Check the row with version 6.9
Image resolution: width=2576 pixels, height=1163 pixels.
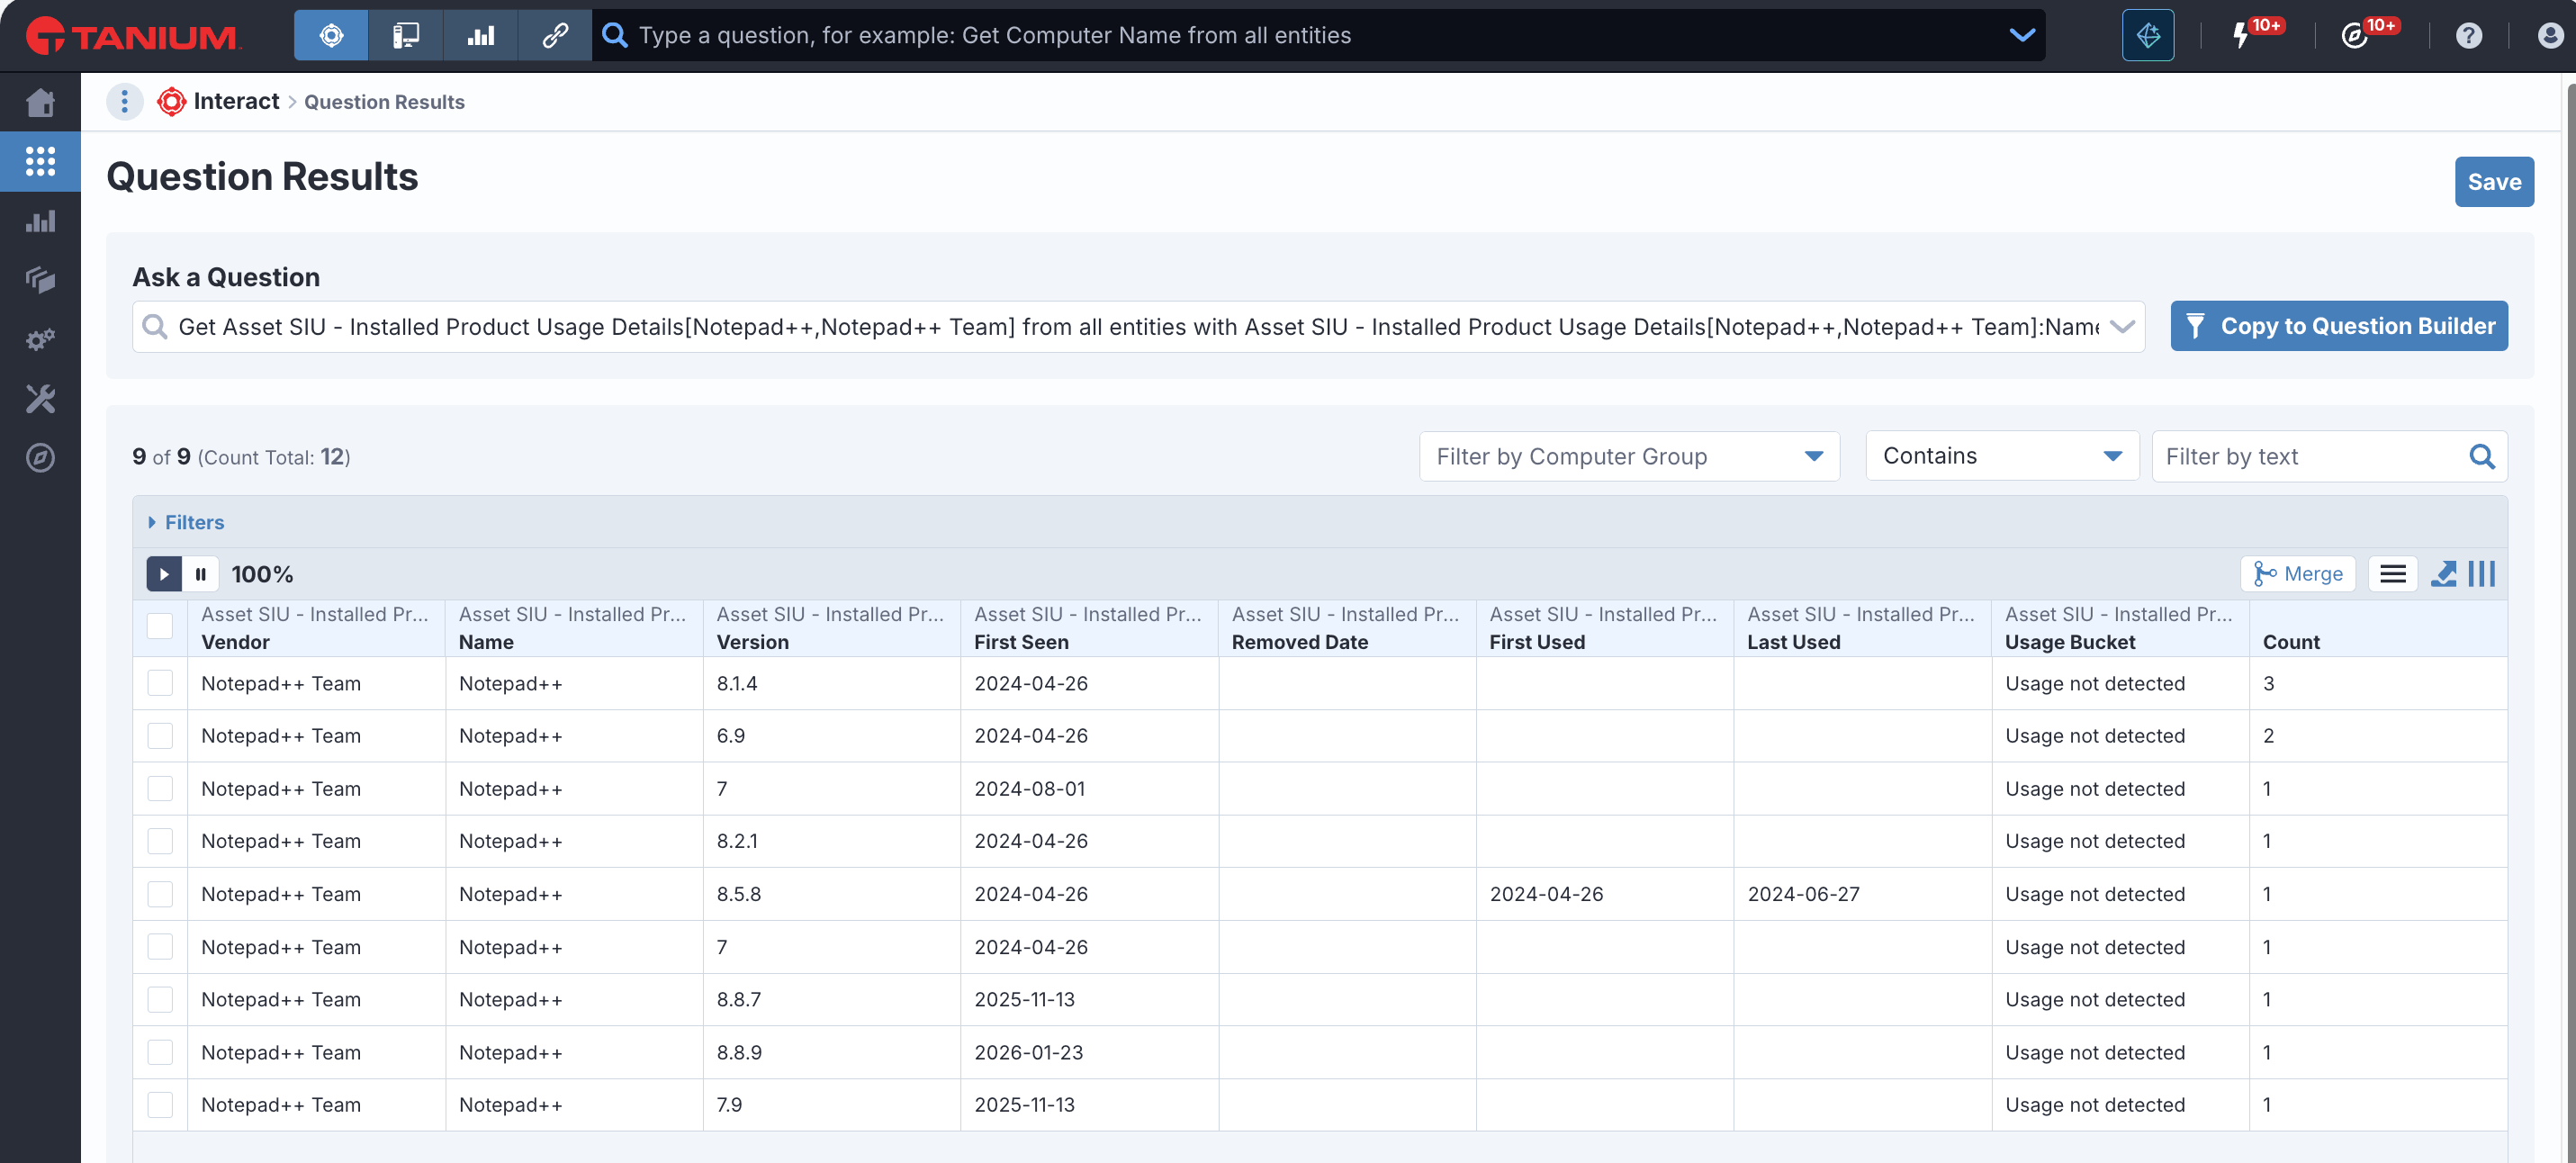coord(160,736)
